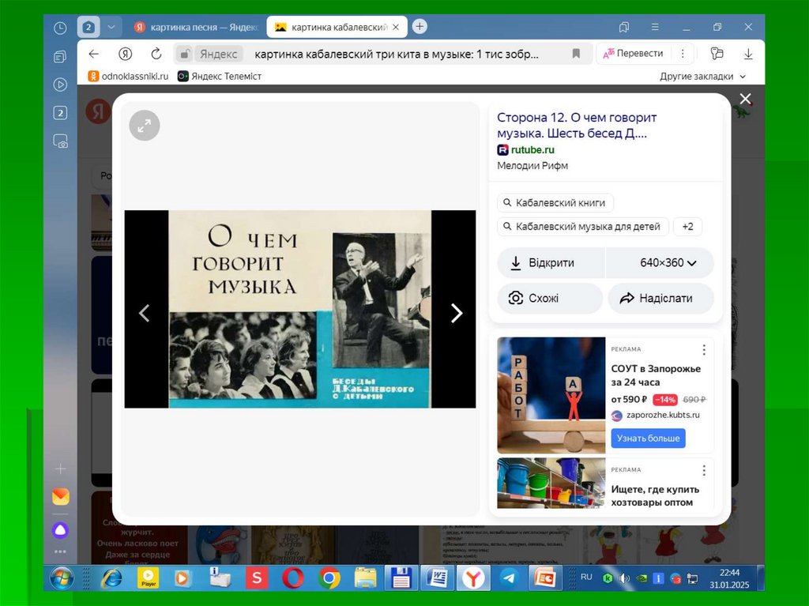The width and height of the screenshot is (809, 606).
Task: Share image with Надіслати button
Action: pos(661,299)
